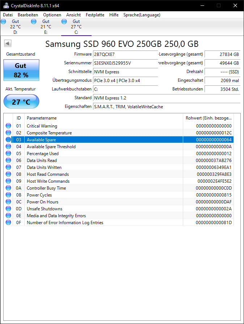Minimize the CrystalDiskInfo window
Viewport: 244px width, 324px height.
point(202,5)
